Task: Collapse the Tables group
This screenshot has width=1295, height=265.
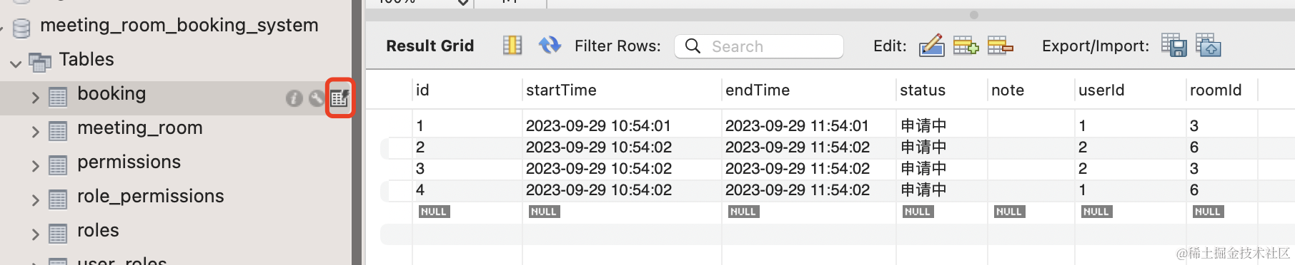Action: (15, 63)
